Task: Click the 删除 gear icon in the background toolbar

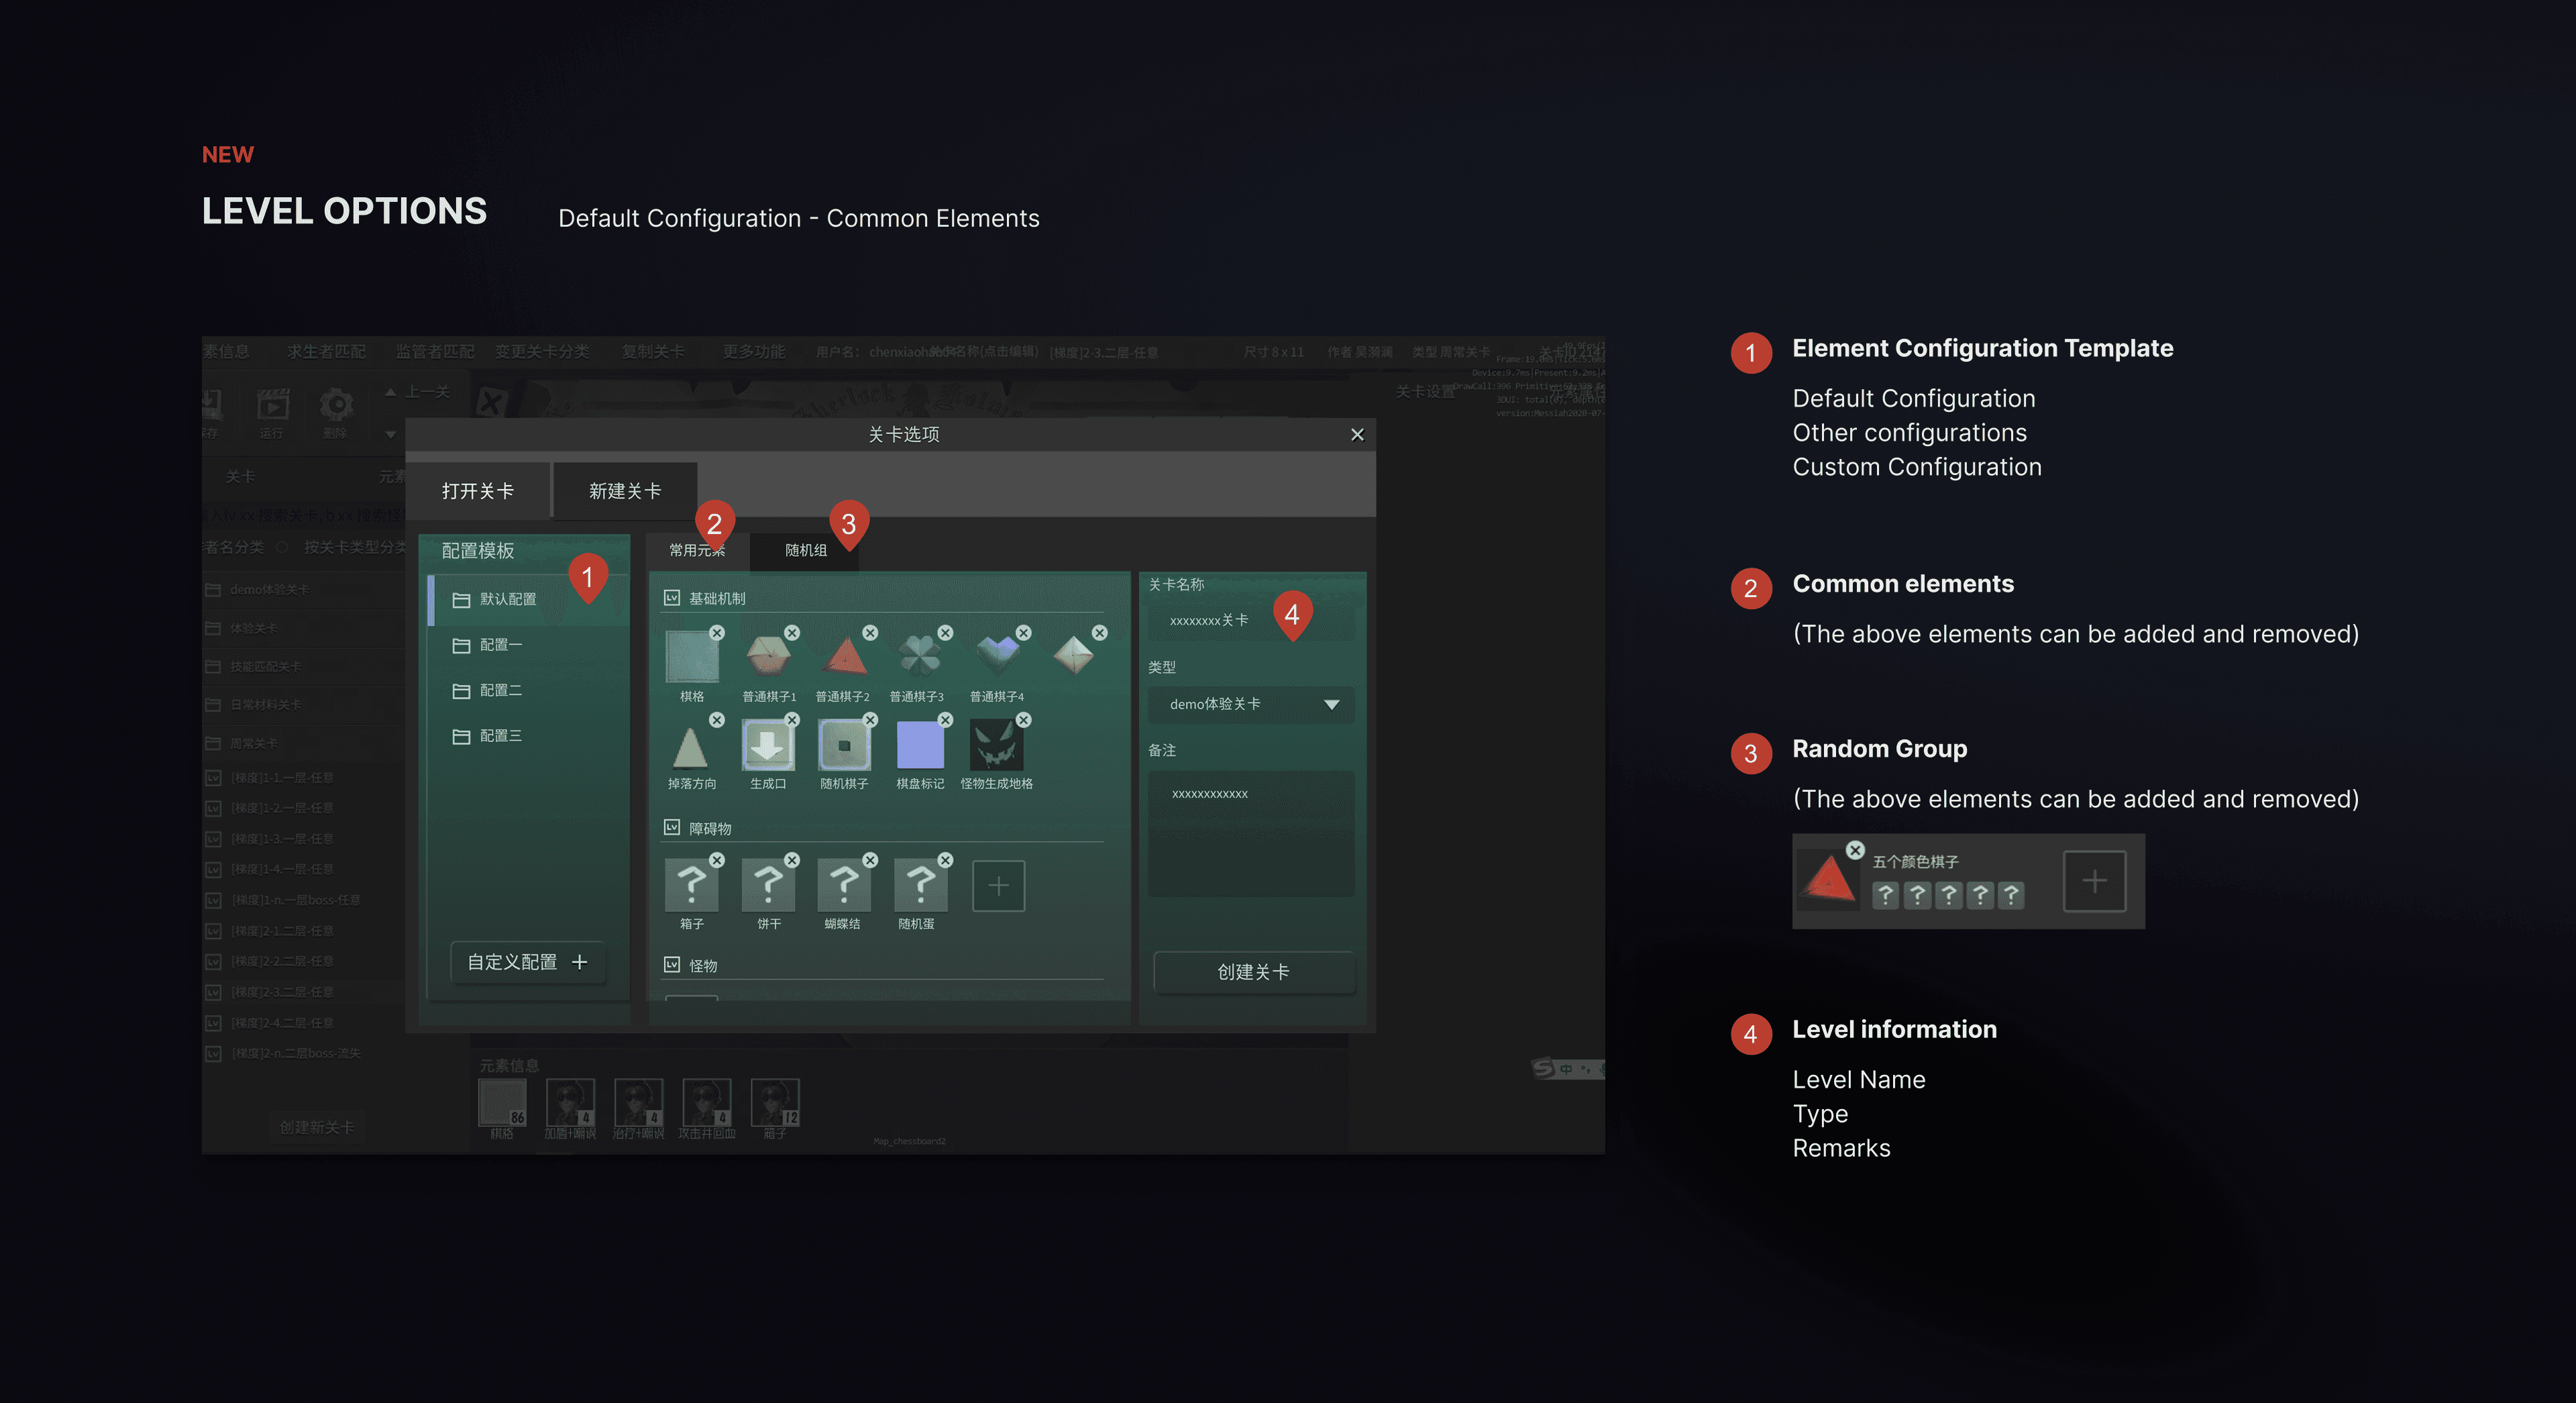Action: pos(336,405)
